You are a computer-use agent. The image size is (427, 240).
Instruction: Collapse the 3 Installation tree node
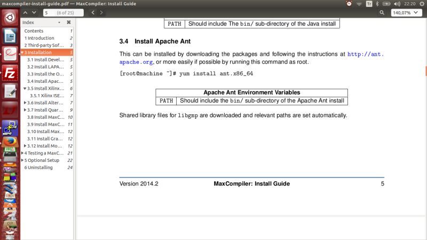[22, 52]
